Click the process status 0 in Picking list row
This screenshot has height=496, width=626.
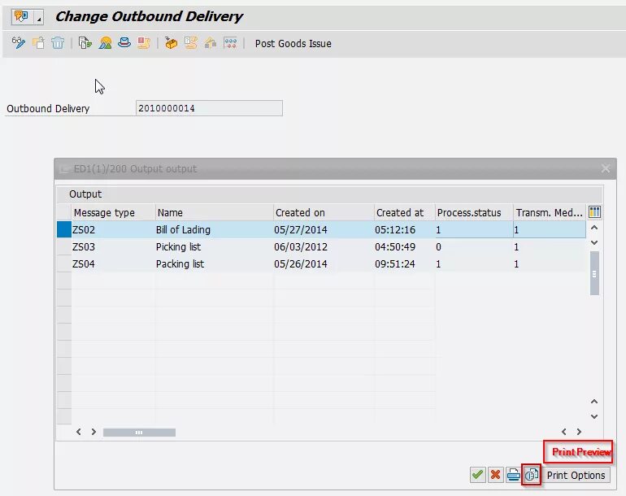(438, 247)
